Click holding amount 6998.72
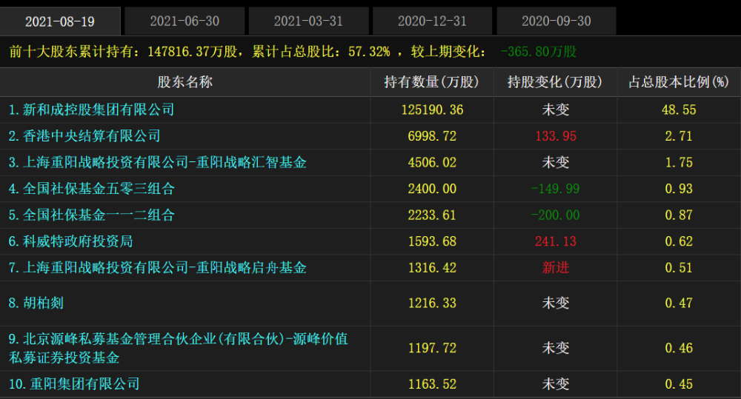Viewport: 741px width, 399px height. tap(432, 136)
